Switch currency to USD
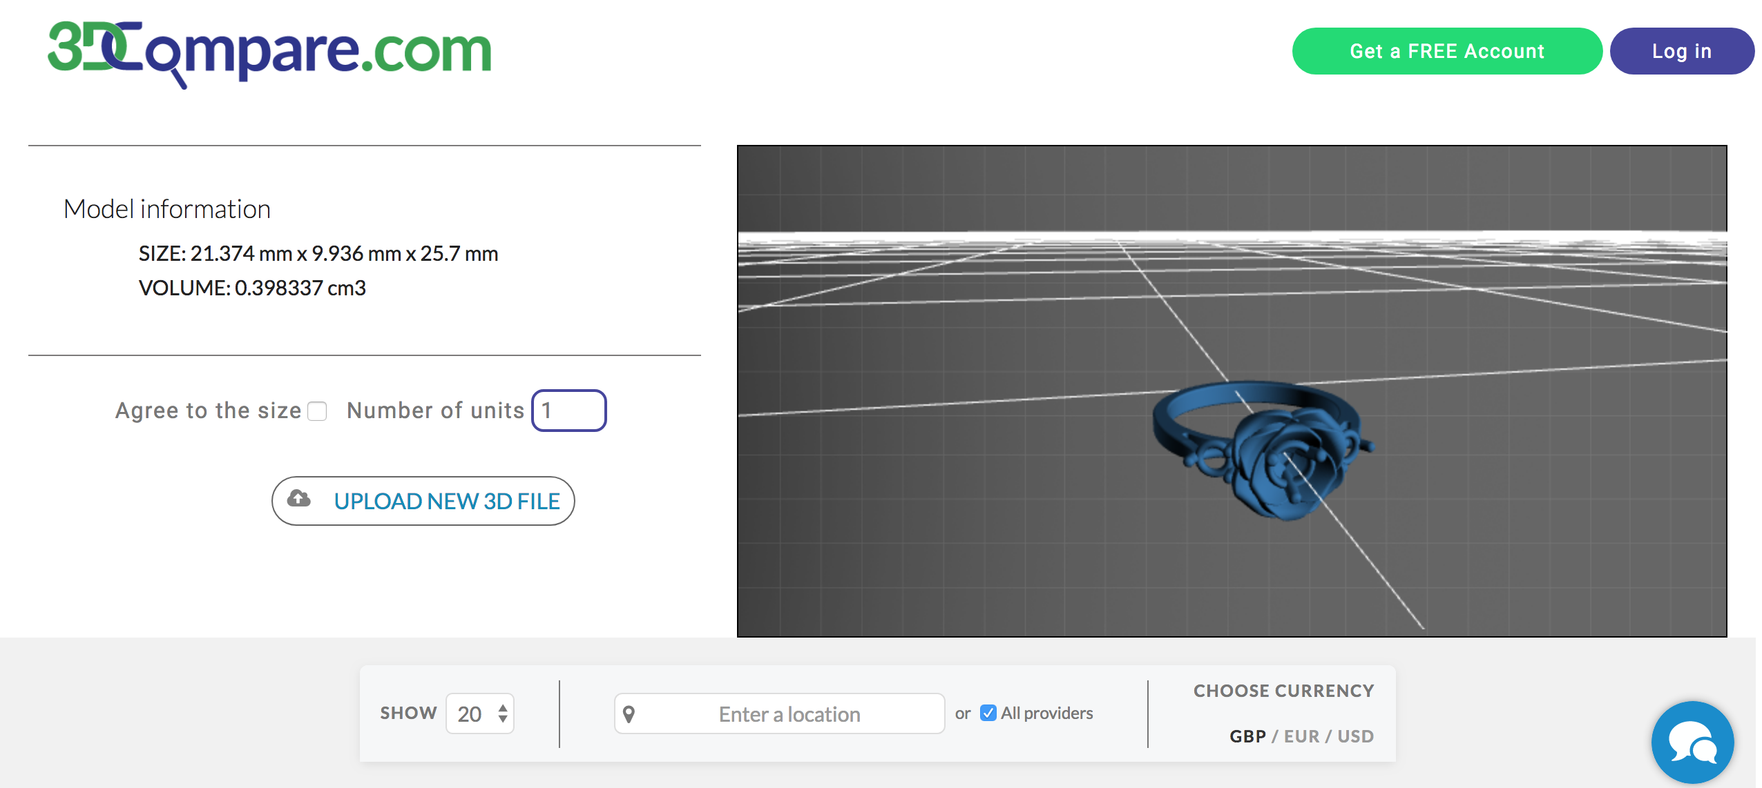 click(1355, 736)
